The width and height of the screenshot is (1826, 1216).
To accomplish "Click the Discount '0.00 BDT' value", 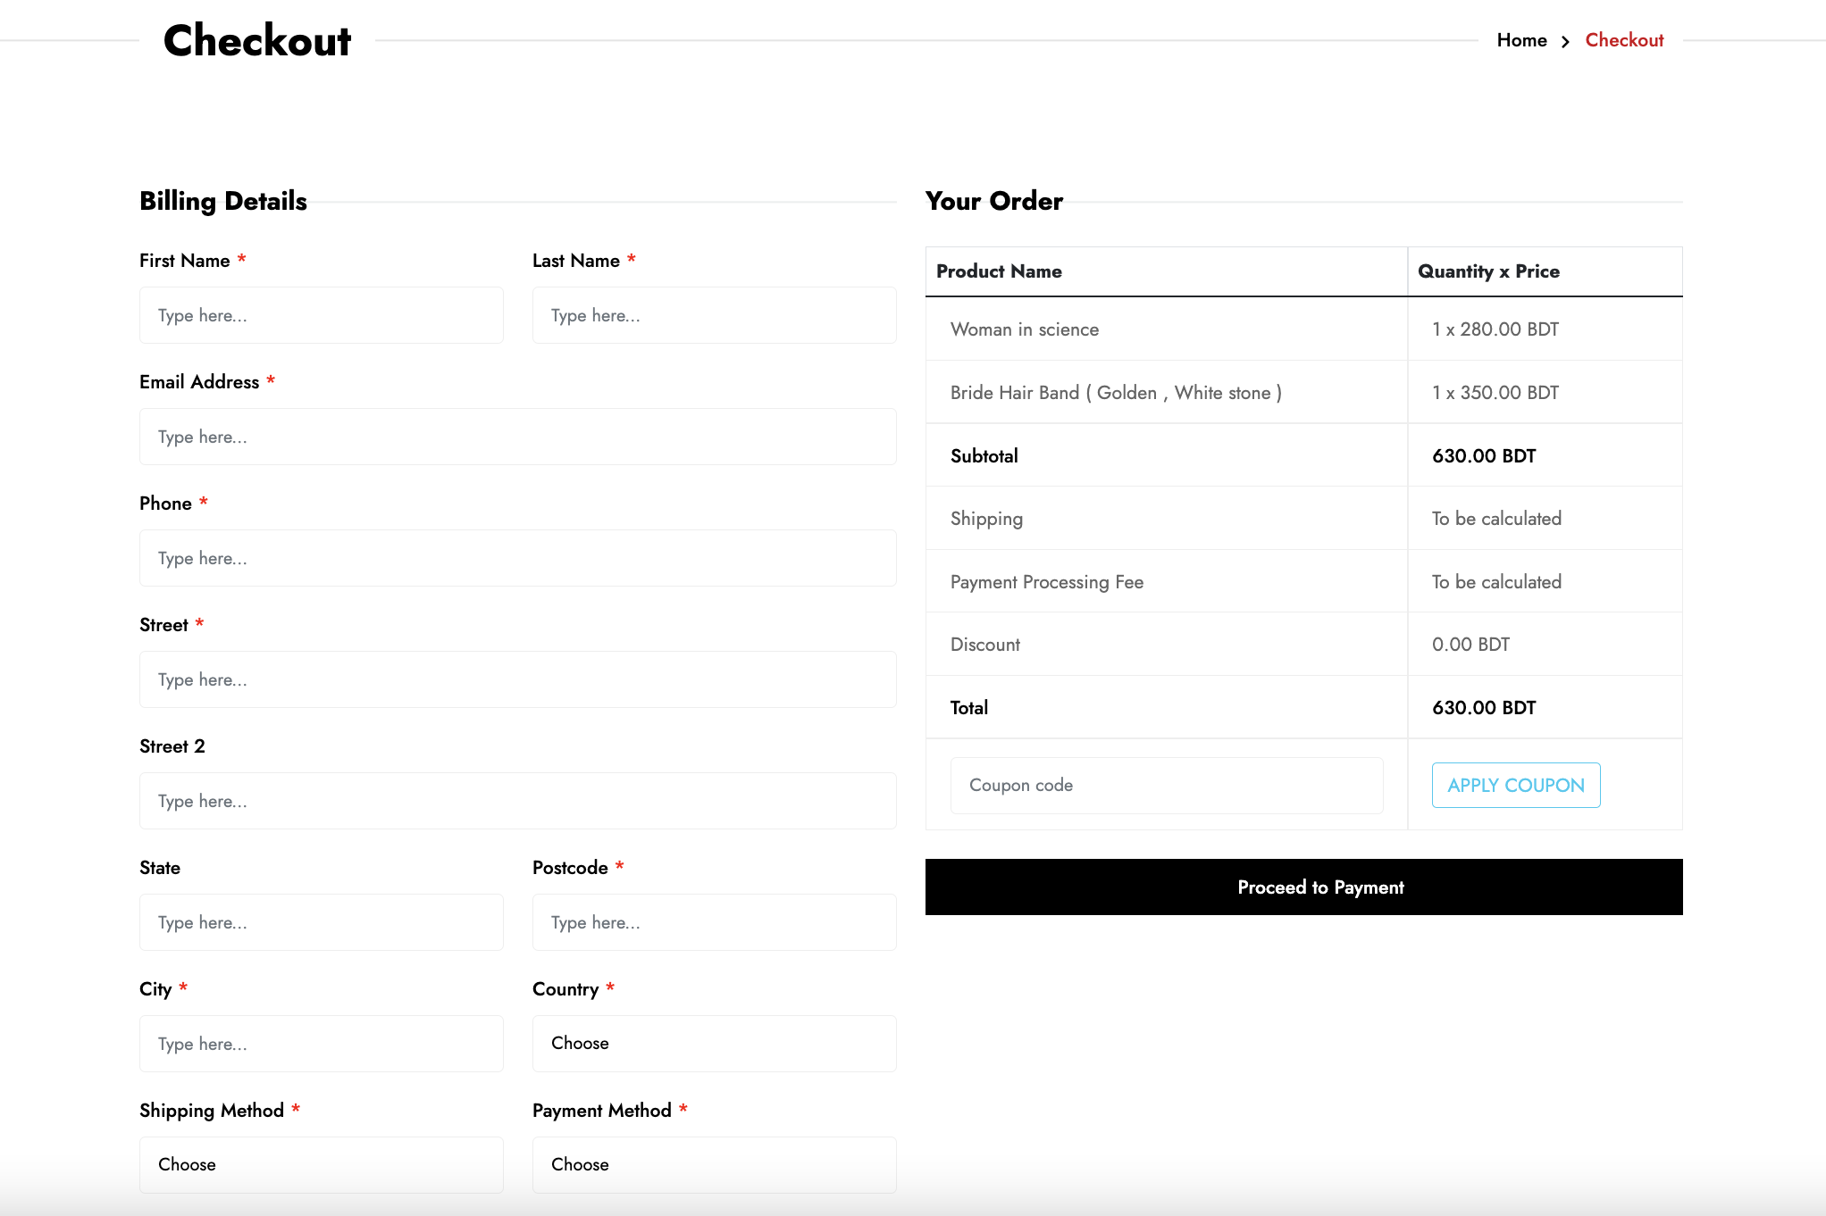I will [1470, 645].
